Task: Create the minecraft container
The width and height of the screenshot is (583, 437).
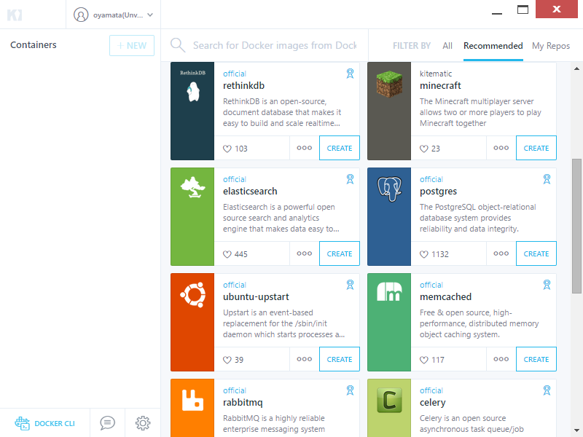Action: pos(536,148)
